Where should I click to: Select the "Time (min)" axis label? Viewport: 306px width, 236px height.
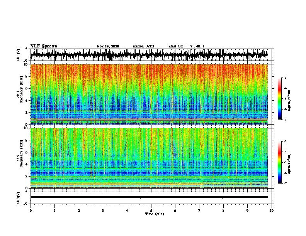pyautogui.click(x=155, y=214)
